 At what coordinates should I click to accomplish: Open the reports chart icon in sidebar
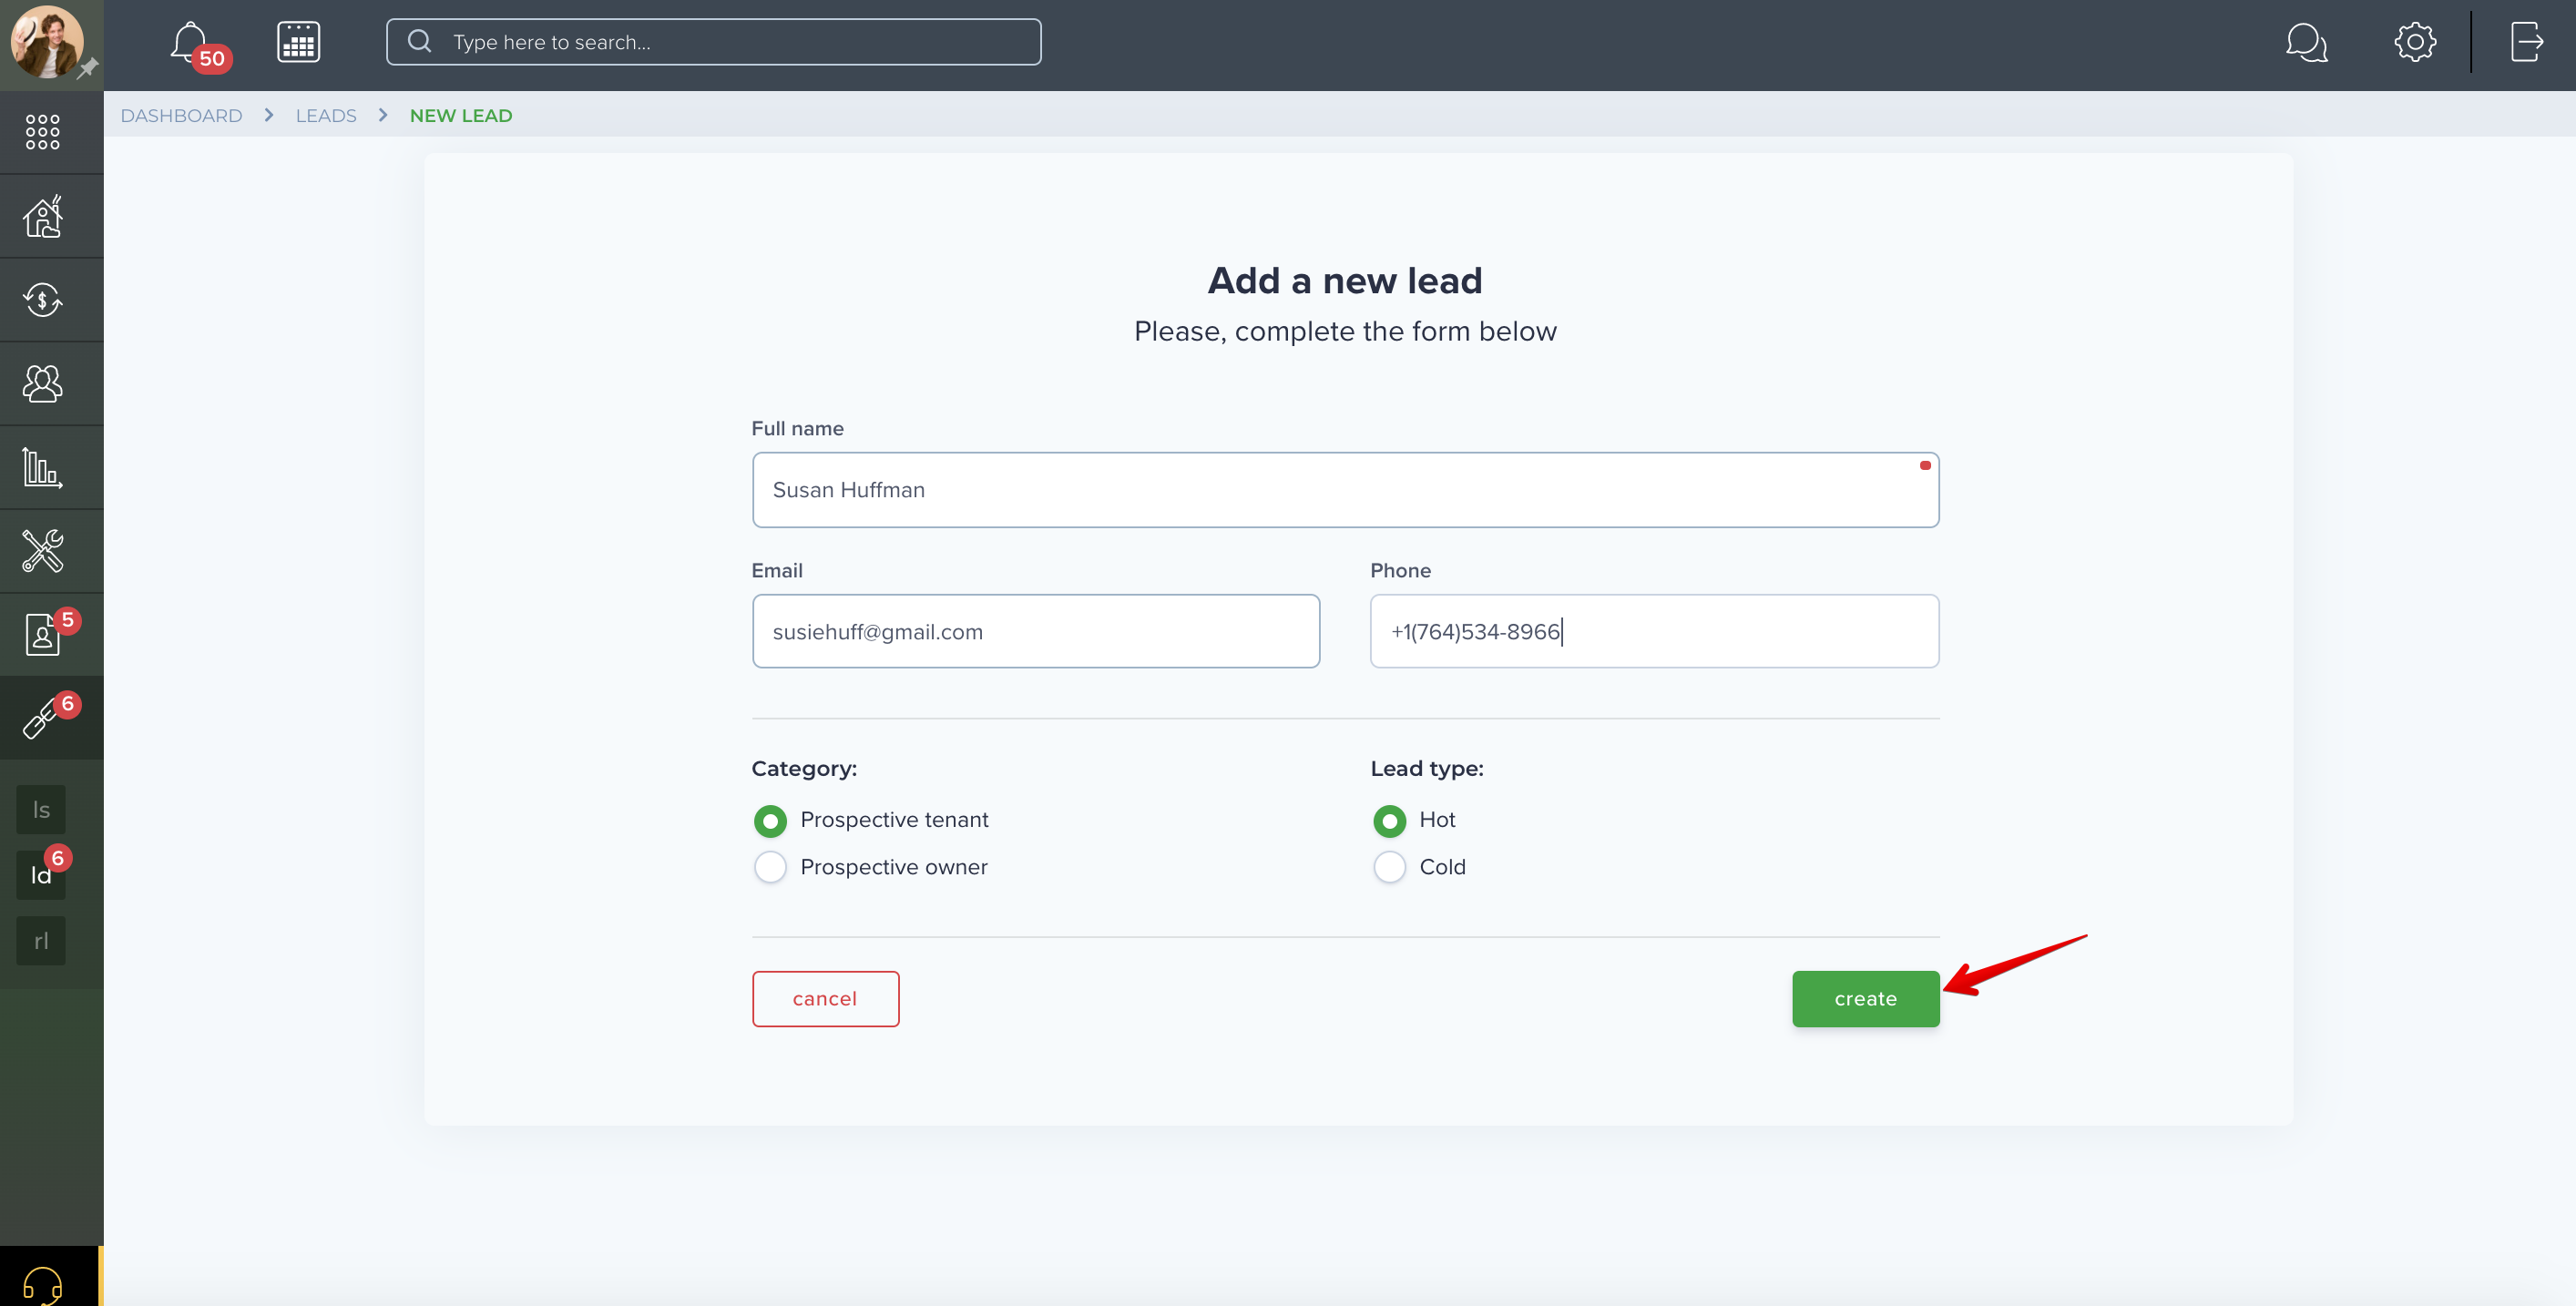[43, 467]
